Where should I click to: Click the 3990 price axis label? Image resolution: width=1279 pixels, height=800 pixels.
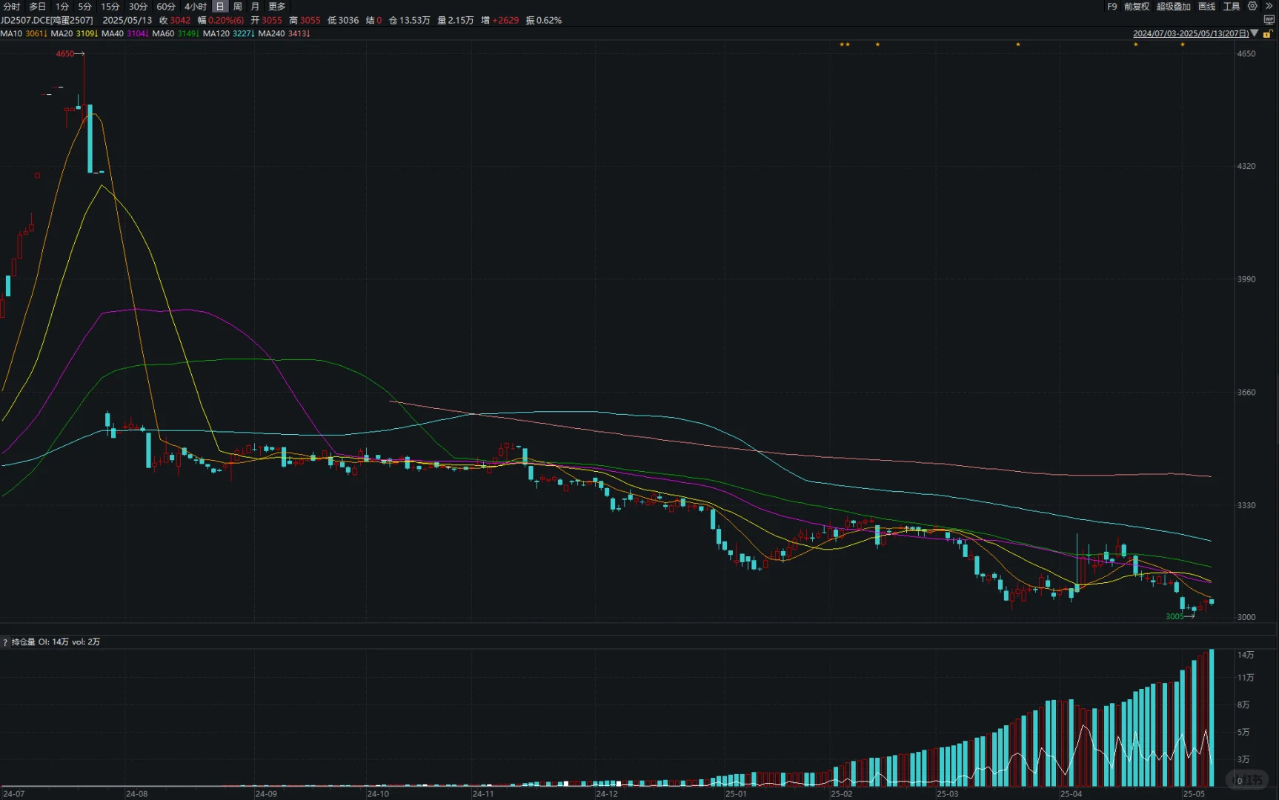click(x=1246, y=279)
